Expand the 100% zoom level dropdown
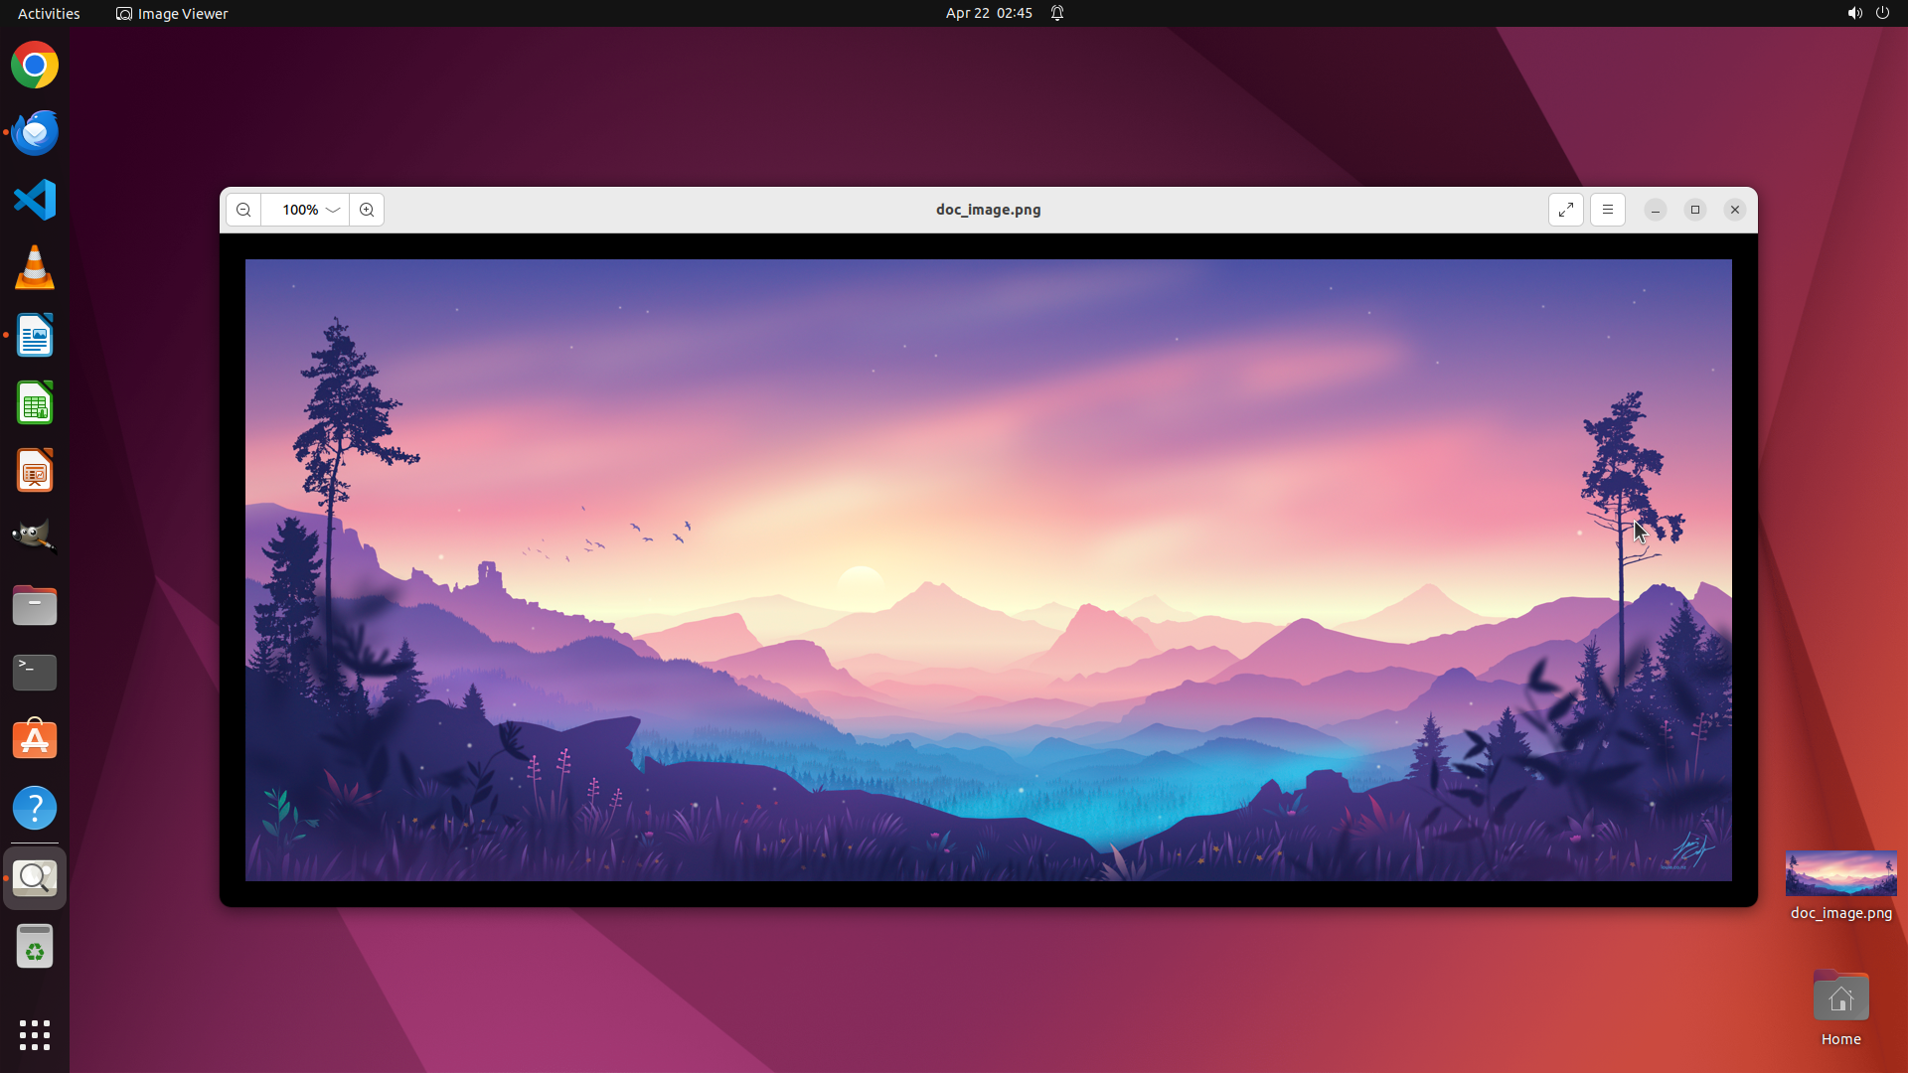 tap(332, 210)
